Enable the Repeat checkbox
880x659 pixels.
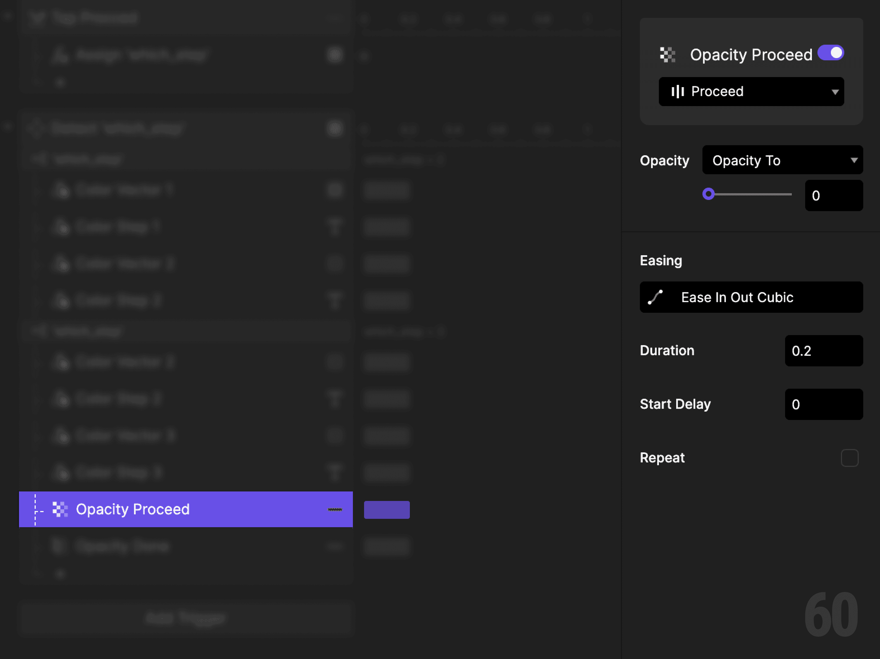pos(850,458)
